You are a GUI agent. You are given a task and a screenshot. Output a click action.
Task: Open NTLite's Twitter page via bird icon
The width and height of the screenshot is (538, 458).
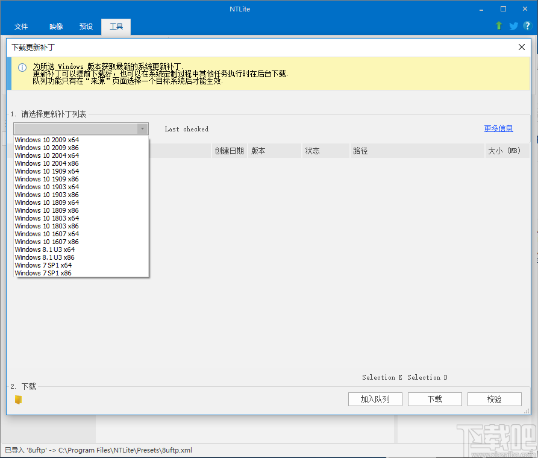pos(513,27)
